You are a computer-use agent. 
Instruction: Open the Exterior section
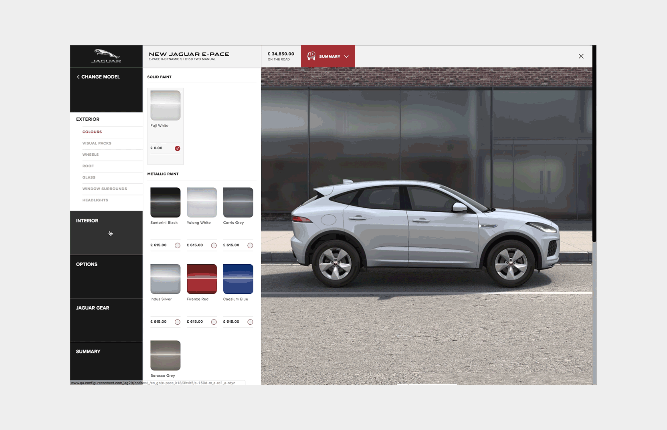coord(88,119)
